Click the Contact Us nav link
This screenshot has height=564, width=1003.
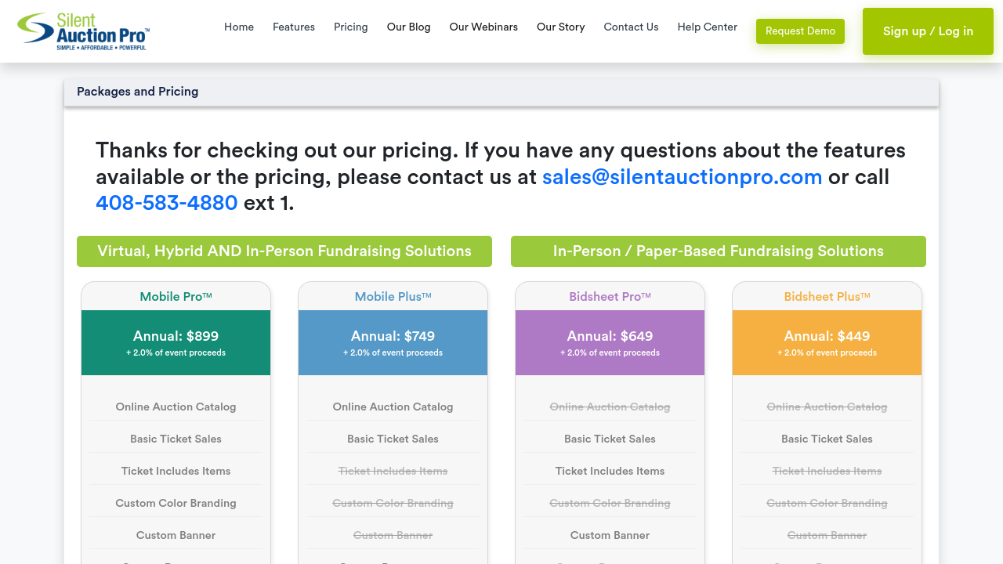[631, 27]
